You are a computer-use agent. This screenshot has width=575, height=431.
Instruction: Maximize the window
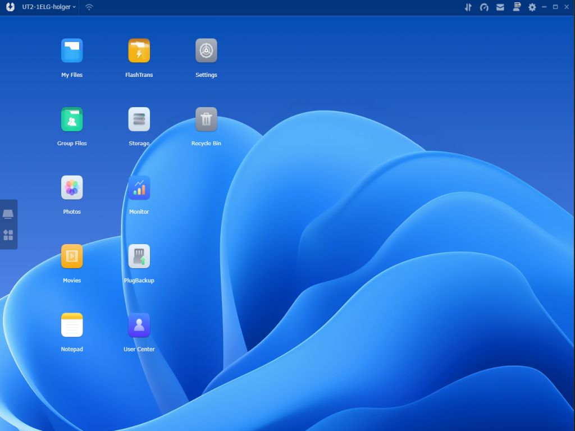[x=555, y=7]
